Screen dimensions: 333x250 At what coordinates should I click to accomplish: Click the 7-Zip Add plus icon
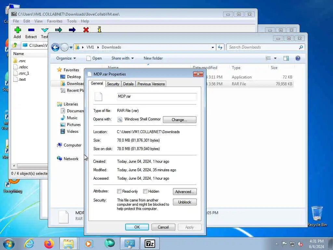(x=18, y=30)
